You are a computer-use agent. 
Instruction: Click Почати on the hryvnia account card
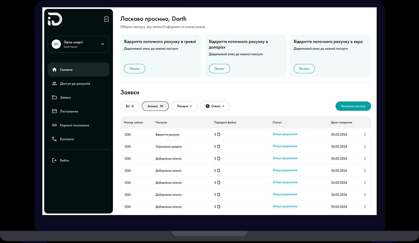pos(134,68)
